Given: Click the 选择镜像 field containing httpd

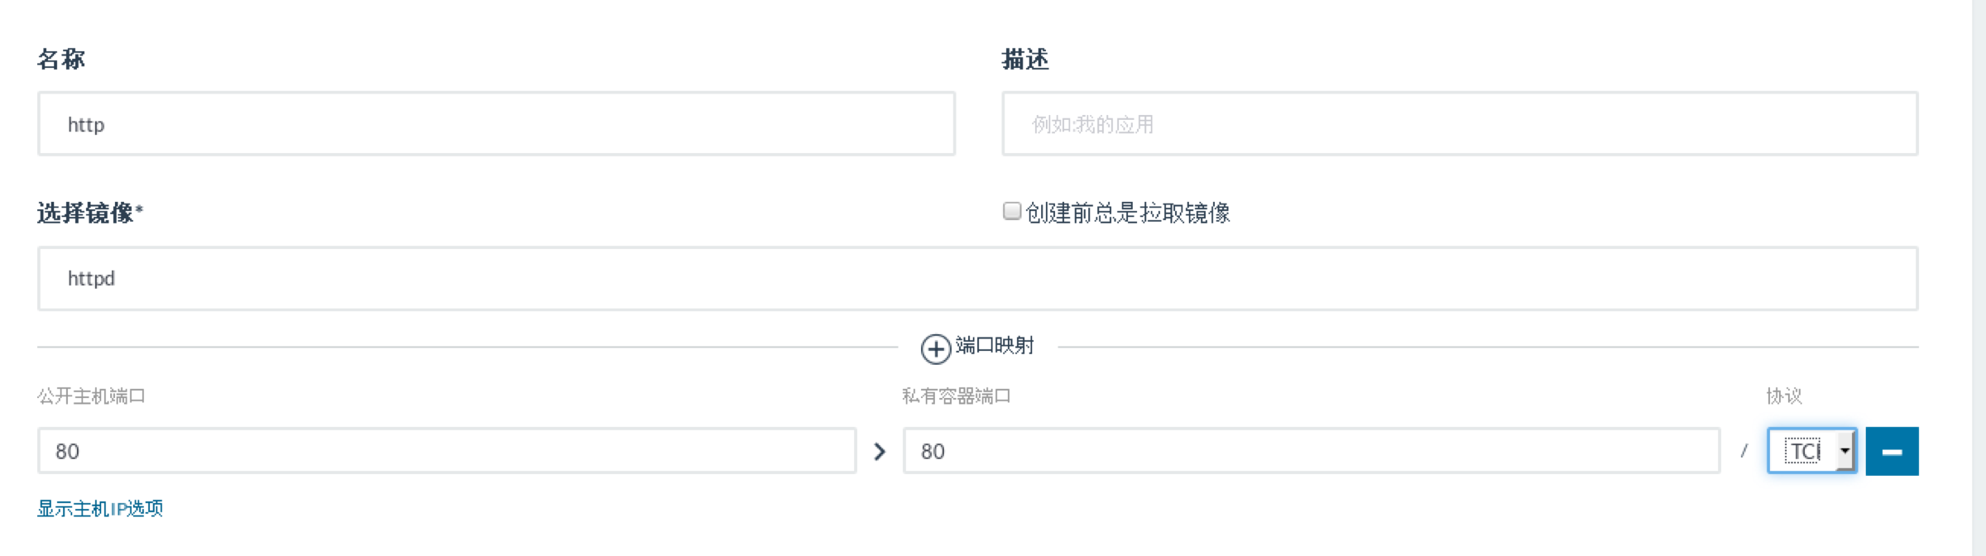Looking at the screenshot, I should (977, 279).
